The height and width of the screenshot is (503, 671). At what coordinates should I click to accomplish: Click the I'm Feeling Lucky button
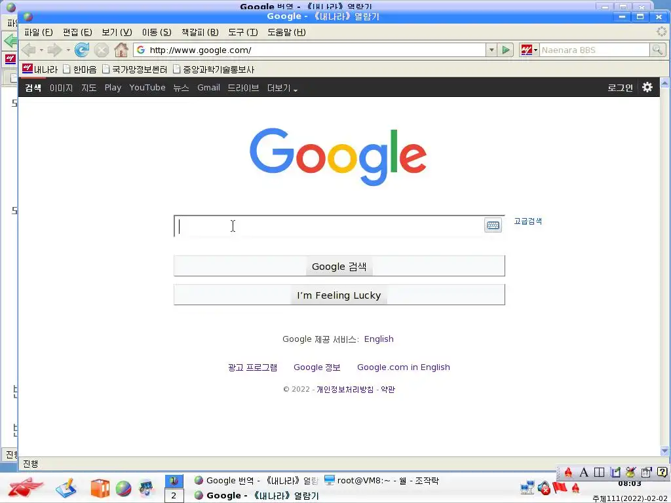pos(339,295)
